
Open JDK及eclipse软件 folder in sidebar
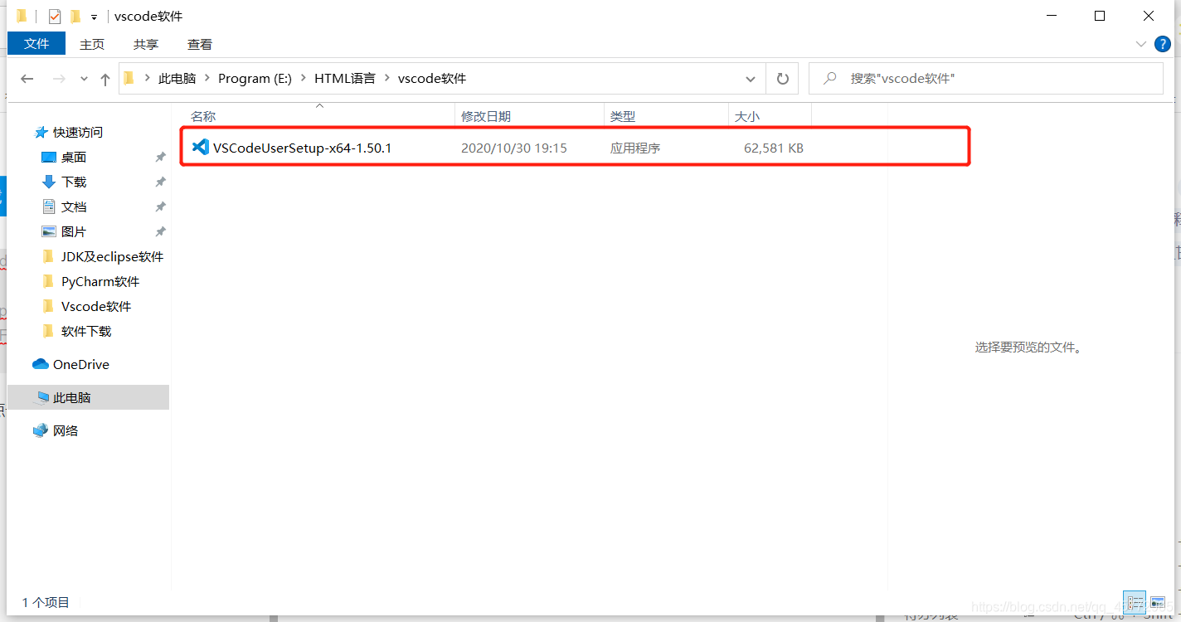(x=112, y=256)
